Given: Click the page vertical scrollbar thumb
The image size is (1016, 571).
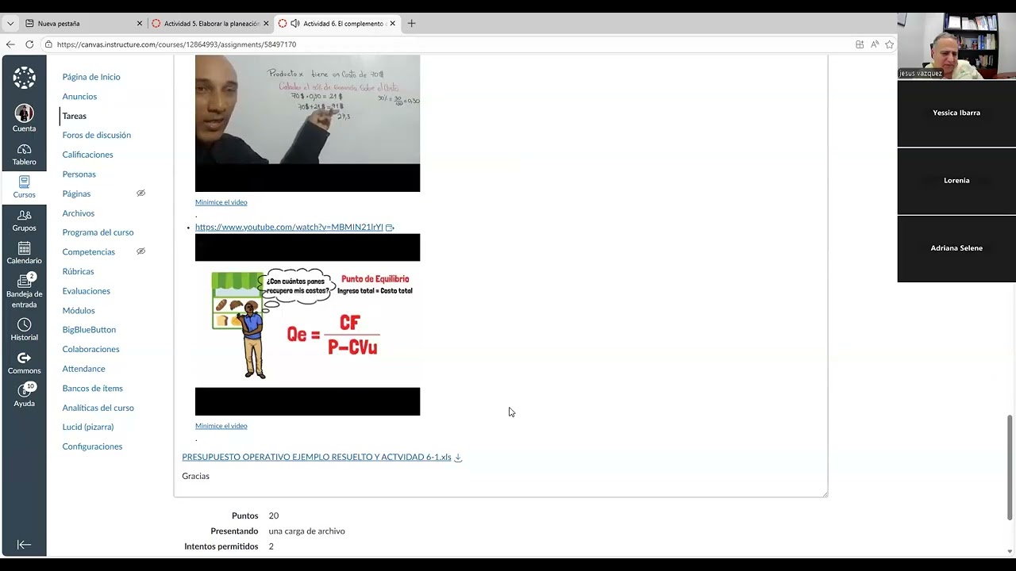Looking at the screenshot, I should (1010, 468).
